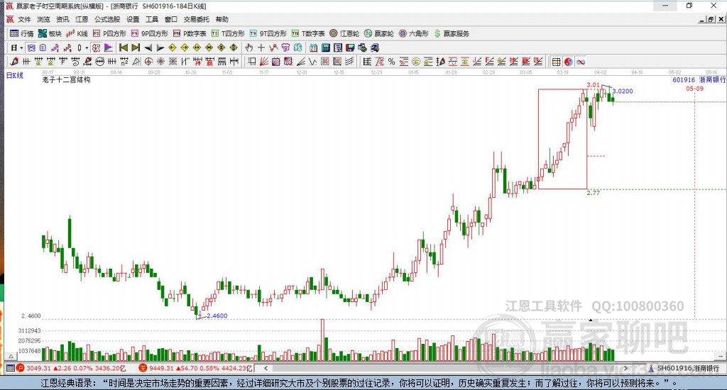The height and width of the screenshot is (390, 727).
Task: Open the 工具 menu
Action: (152, 19)
